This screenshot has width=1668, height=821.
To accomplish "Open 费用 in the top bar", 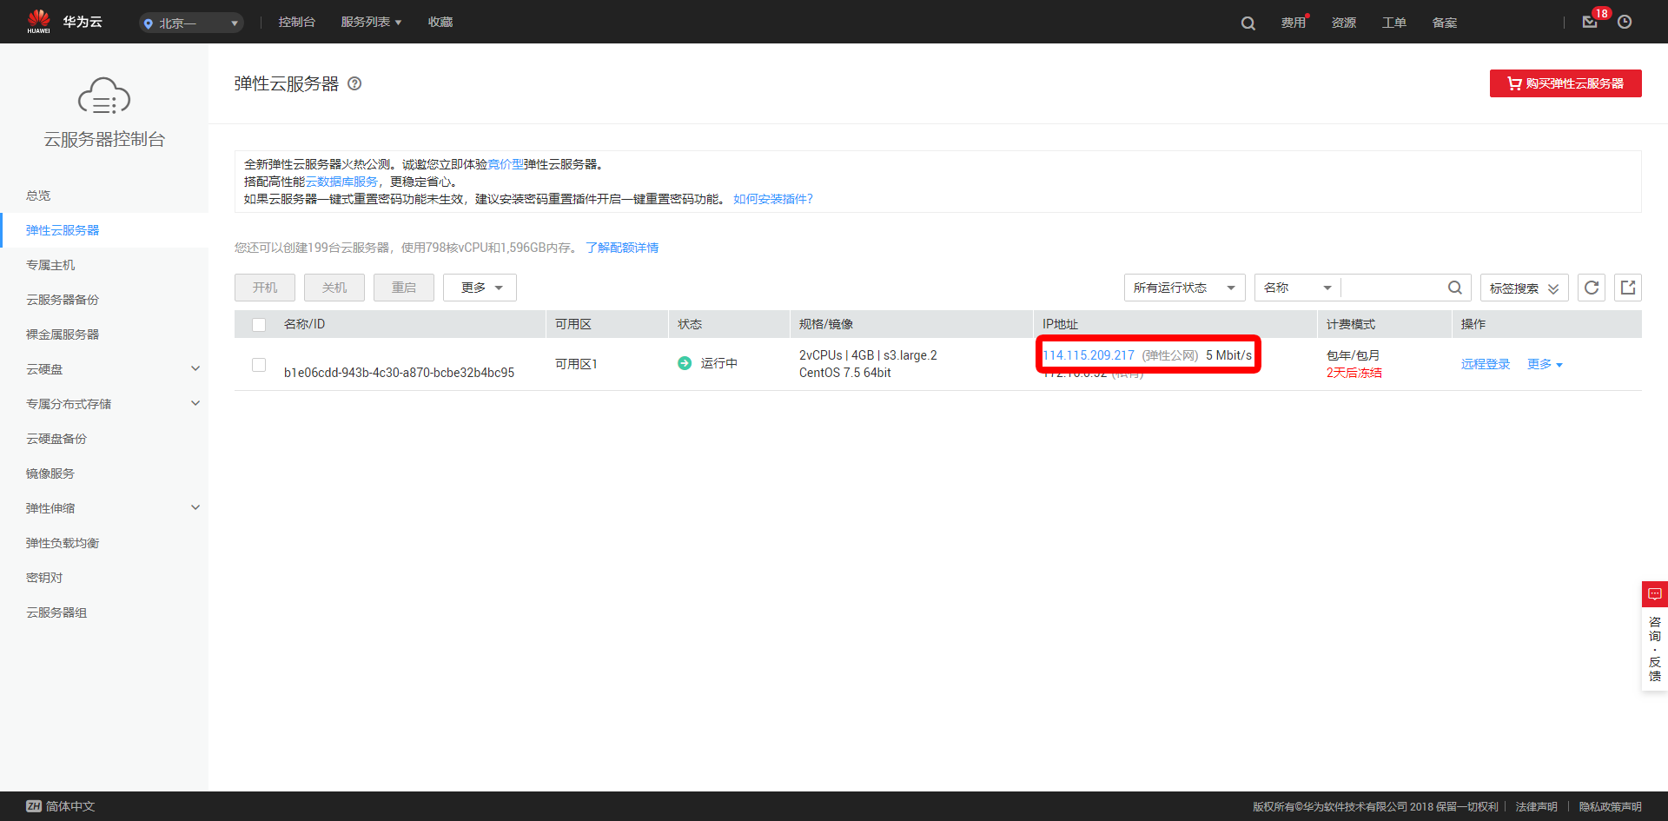I will (x=1293, y=23).
